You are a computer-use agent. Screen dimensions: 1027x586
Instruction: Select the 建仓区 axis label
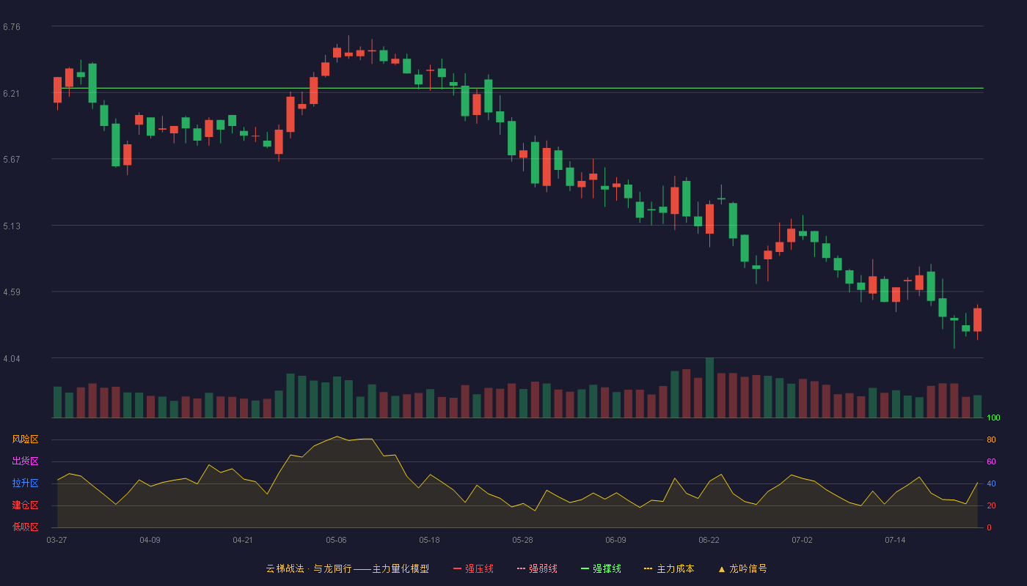[25, 505]
